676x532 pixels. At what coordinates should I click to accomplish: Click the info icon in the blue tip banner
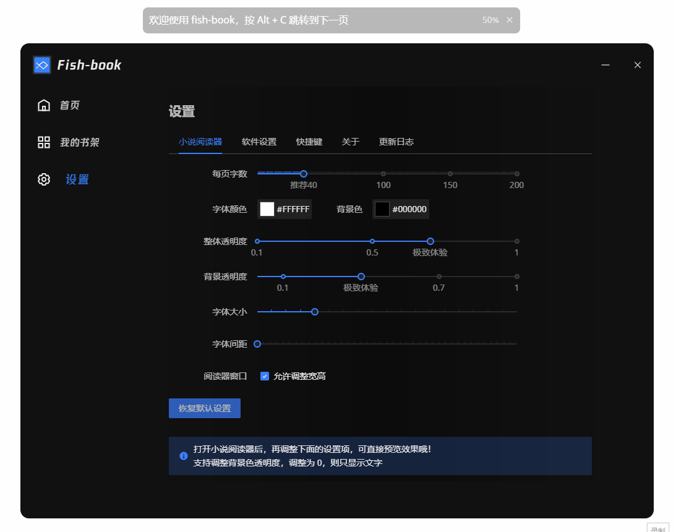coord(183,456)
